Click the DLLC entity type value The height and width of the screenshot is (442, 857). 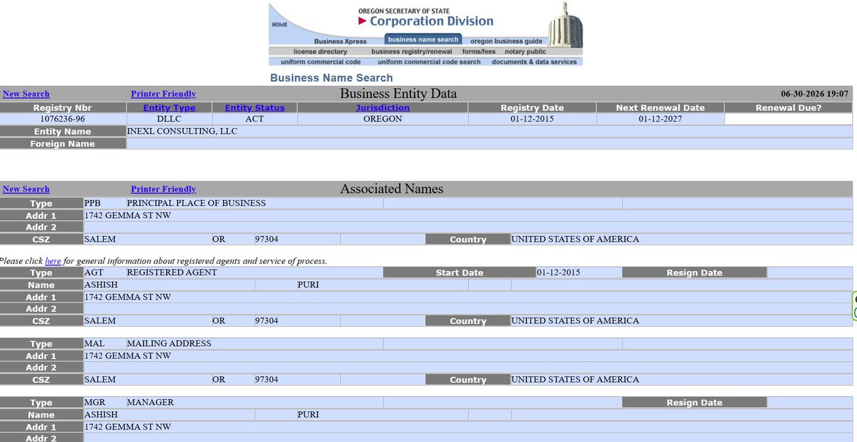coord(169,119)
